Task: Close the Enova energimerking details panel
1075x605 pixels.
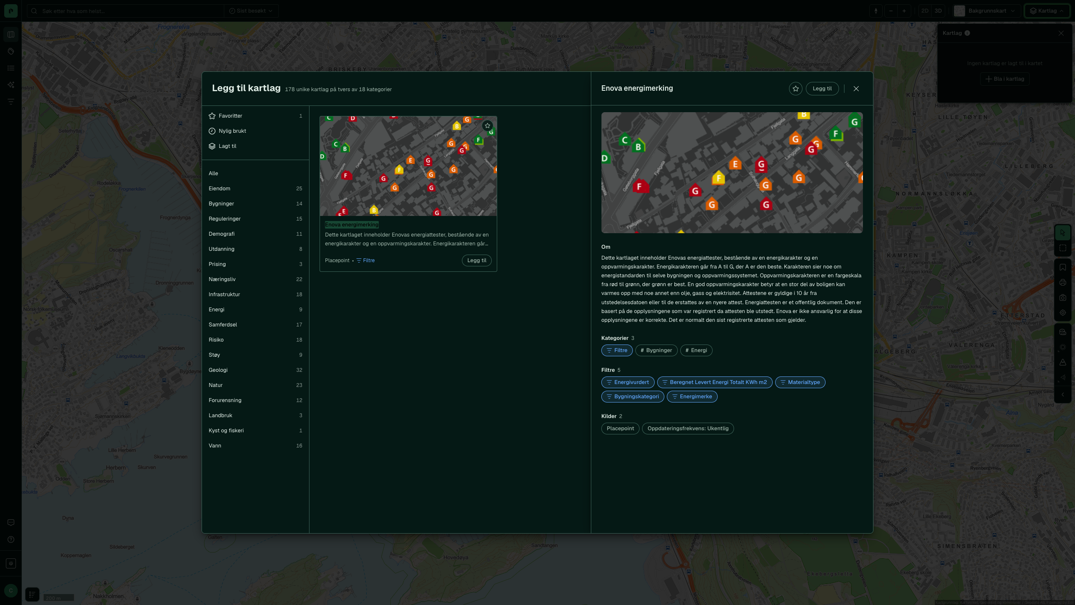Action: click(856, 89)
